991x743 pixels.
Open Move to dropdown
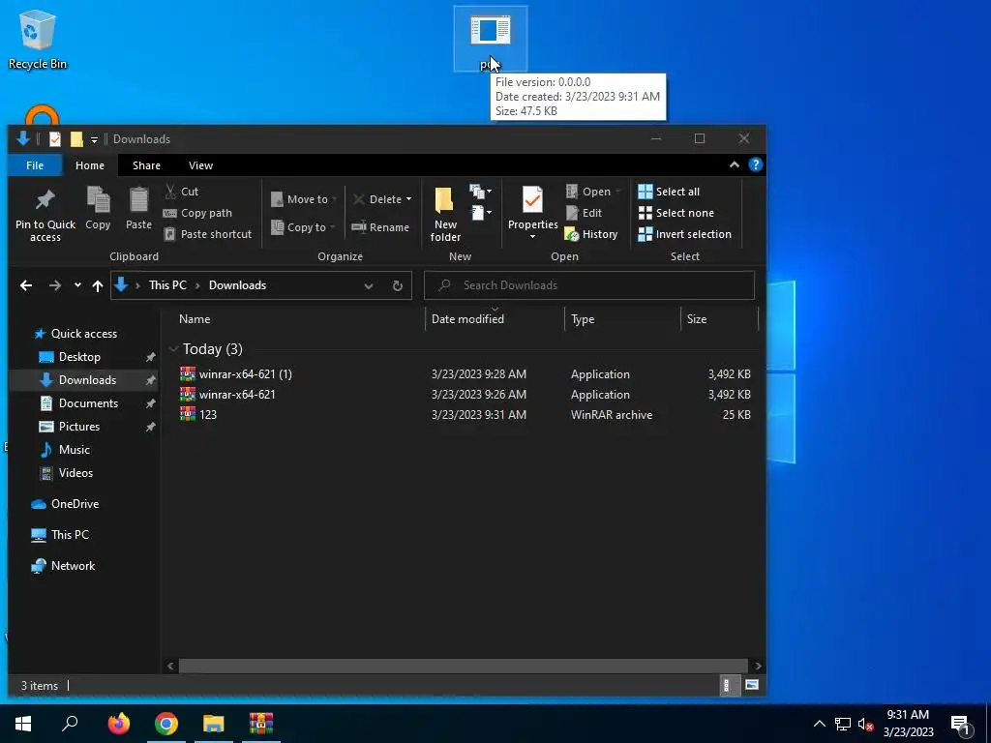pyautogui.click(x=303, y=199)
